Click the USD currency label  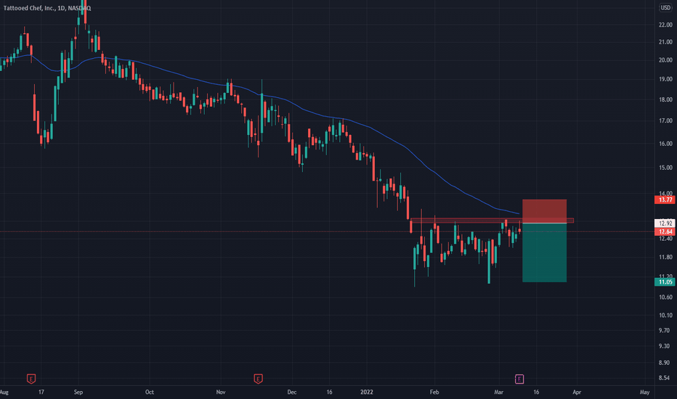pos(666,7)
